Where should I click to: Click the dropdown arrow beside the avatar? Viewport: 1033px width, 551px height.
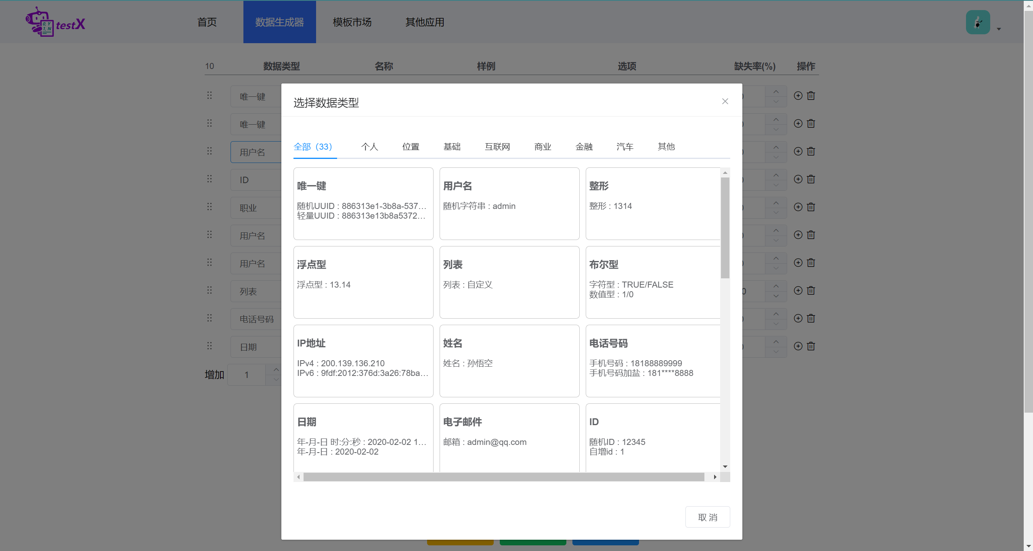999,29
